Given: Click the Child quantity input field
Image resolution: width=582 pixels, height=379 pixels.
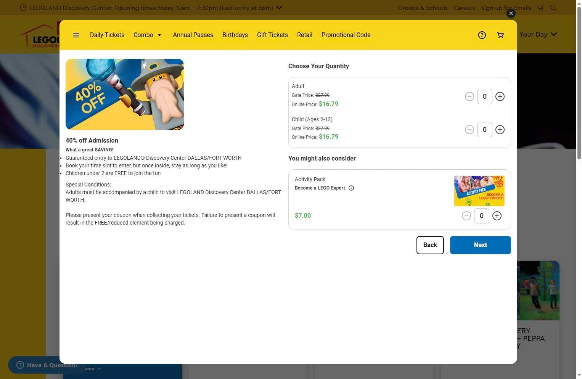Looking at the screenshot, I should 485,130.
